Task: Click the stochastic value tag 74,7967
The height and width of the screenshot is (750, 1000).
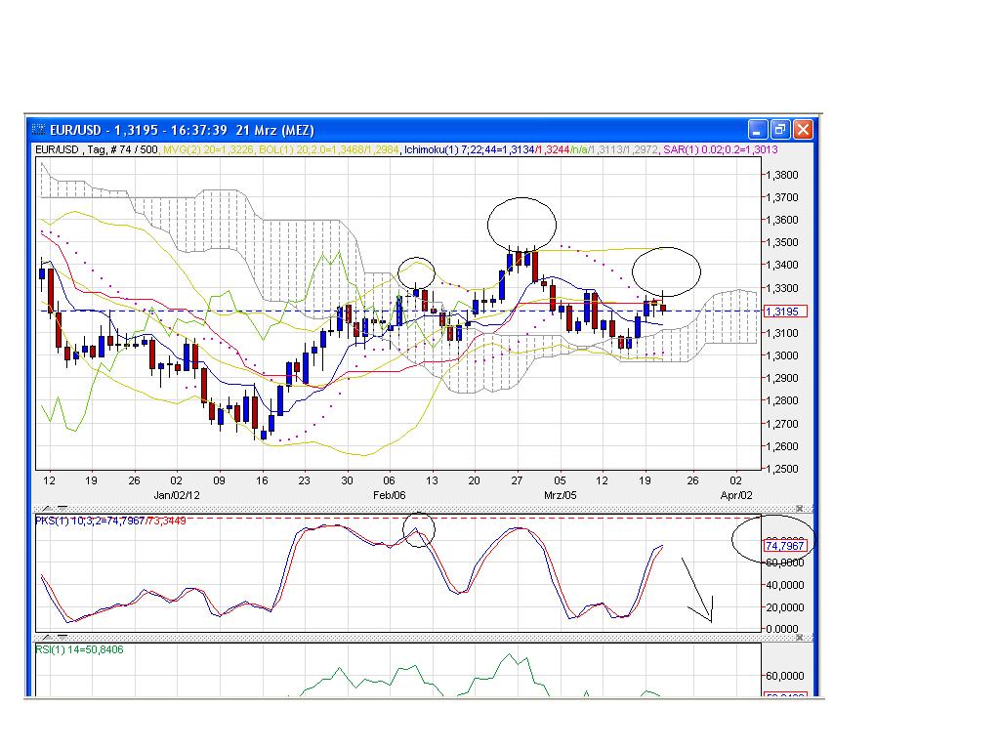Action: pos(785,546)
